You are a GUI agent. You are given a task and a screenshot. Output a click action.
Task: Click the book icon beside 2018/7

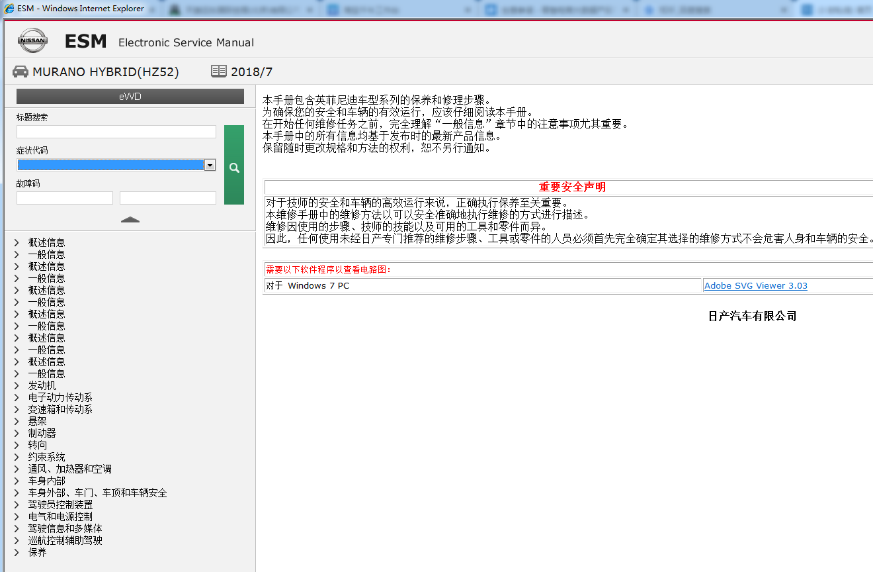pyautogui.click(x=219, y=71)
